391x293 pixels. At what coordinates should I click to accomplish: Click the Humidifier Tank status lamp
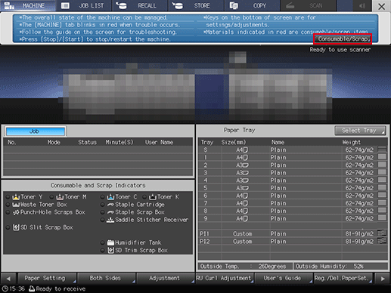click(x=103, y=242)
